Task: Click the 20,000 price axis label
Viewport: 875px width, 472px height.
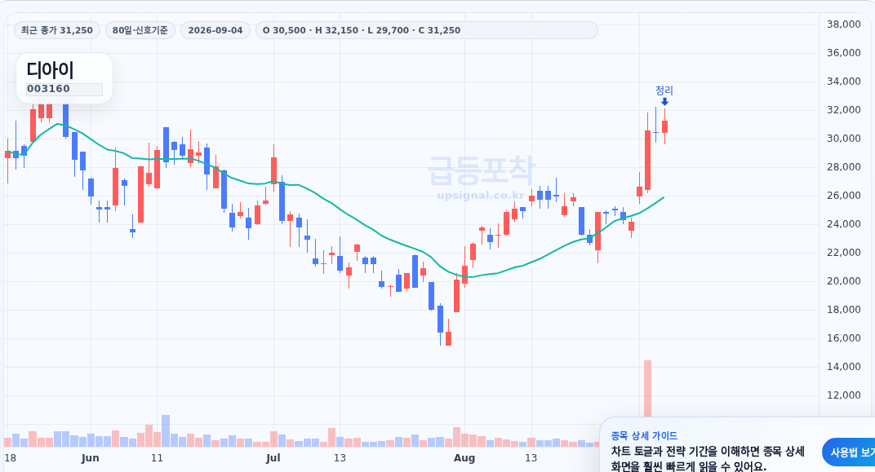Action: [x=844, y=281]
